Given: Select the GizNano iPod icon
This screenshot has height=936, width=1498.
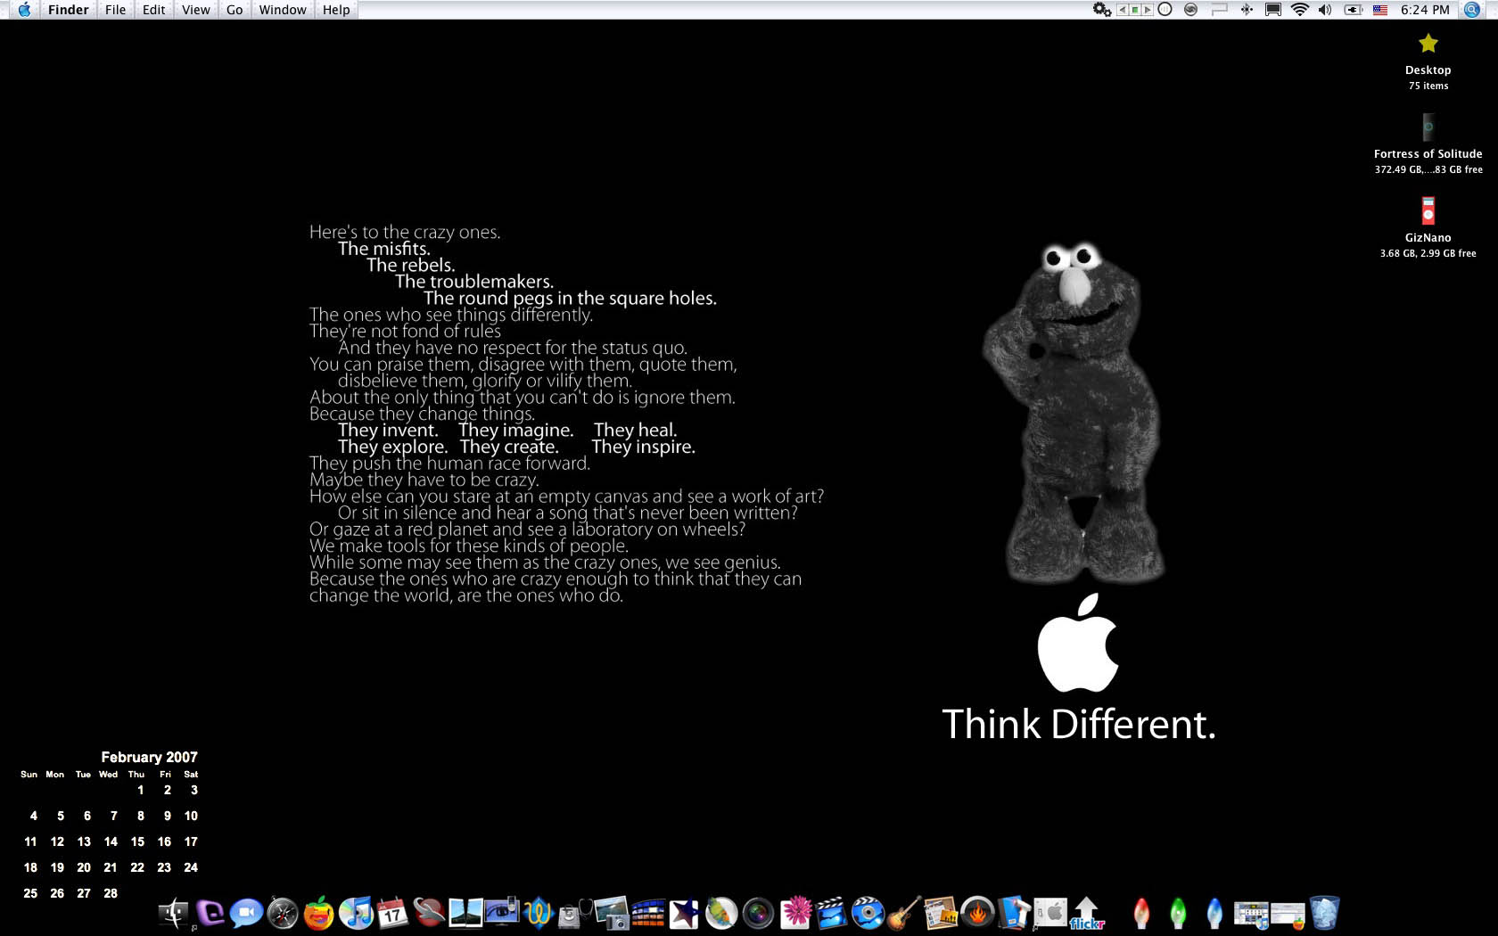Looking at the screenshot, I should point(1428,210).
